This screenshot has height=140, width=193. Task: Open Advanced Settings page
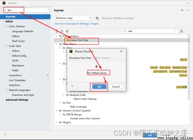17,100
